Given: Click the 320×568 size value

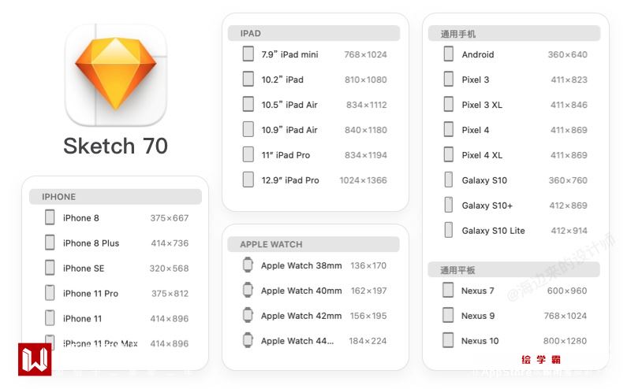Looking at the screenshot, I should (x=169, y=268).
